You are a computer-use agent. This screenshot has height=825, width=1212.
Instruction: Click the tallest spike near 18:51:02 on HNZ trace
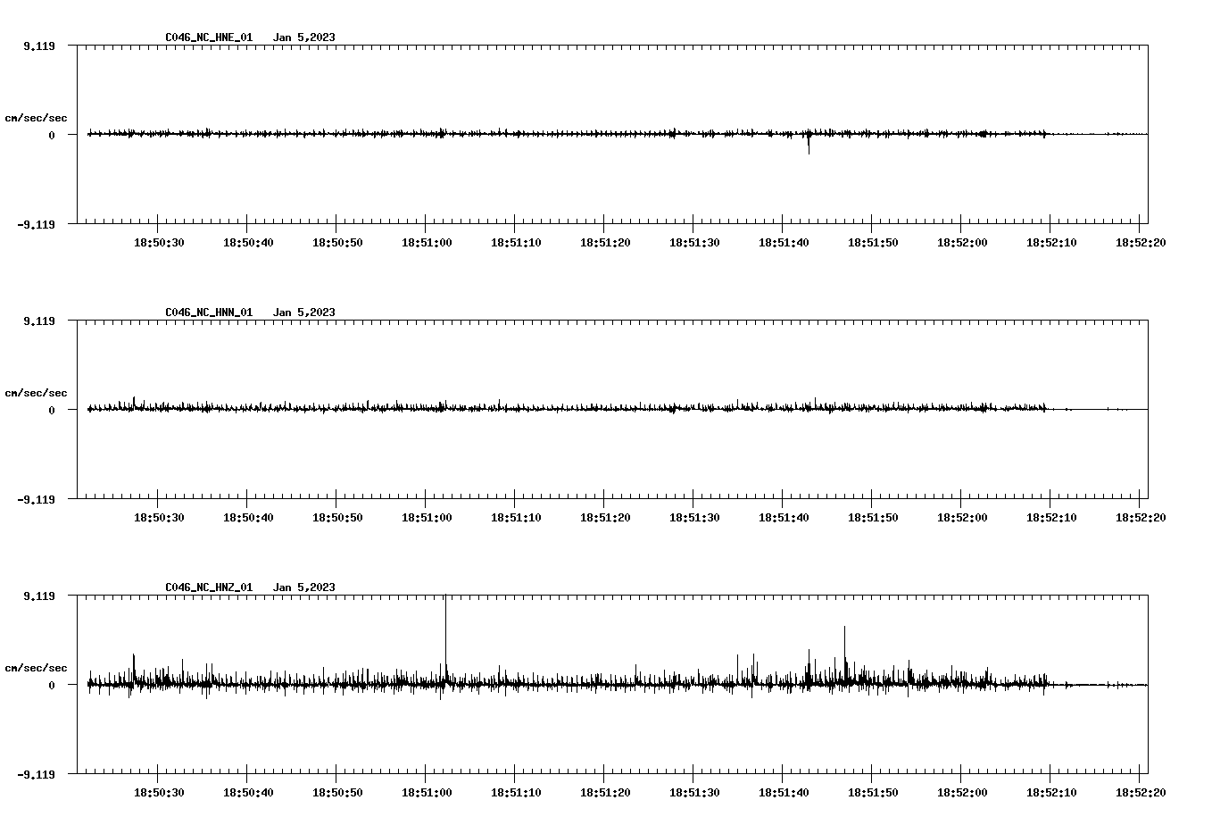click(445, 638)
